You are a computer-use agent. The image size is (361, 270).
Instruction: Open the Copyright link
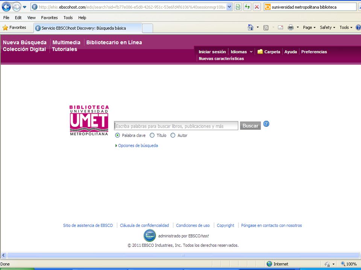(x=225, y=225)
